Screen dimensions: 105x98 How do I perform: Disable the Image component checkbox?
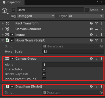tap(12, 35)
